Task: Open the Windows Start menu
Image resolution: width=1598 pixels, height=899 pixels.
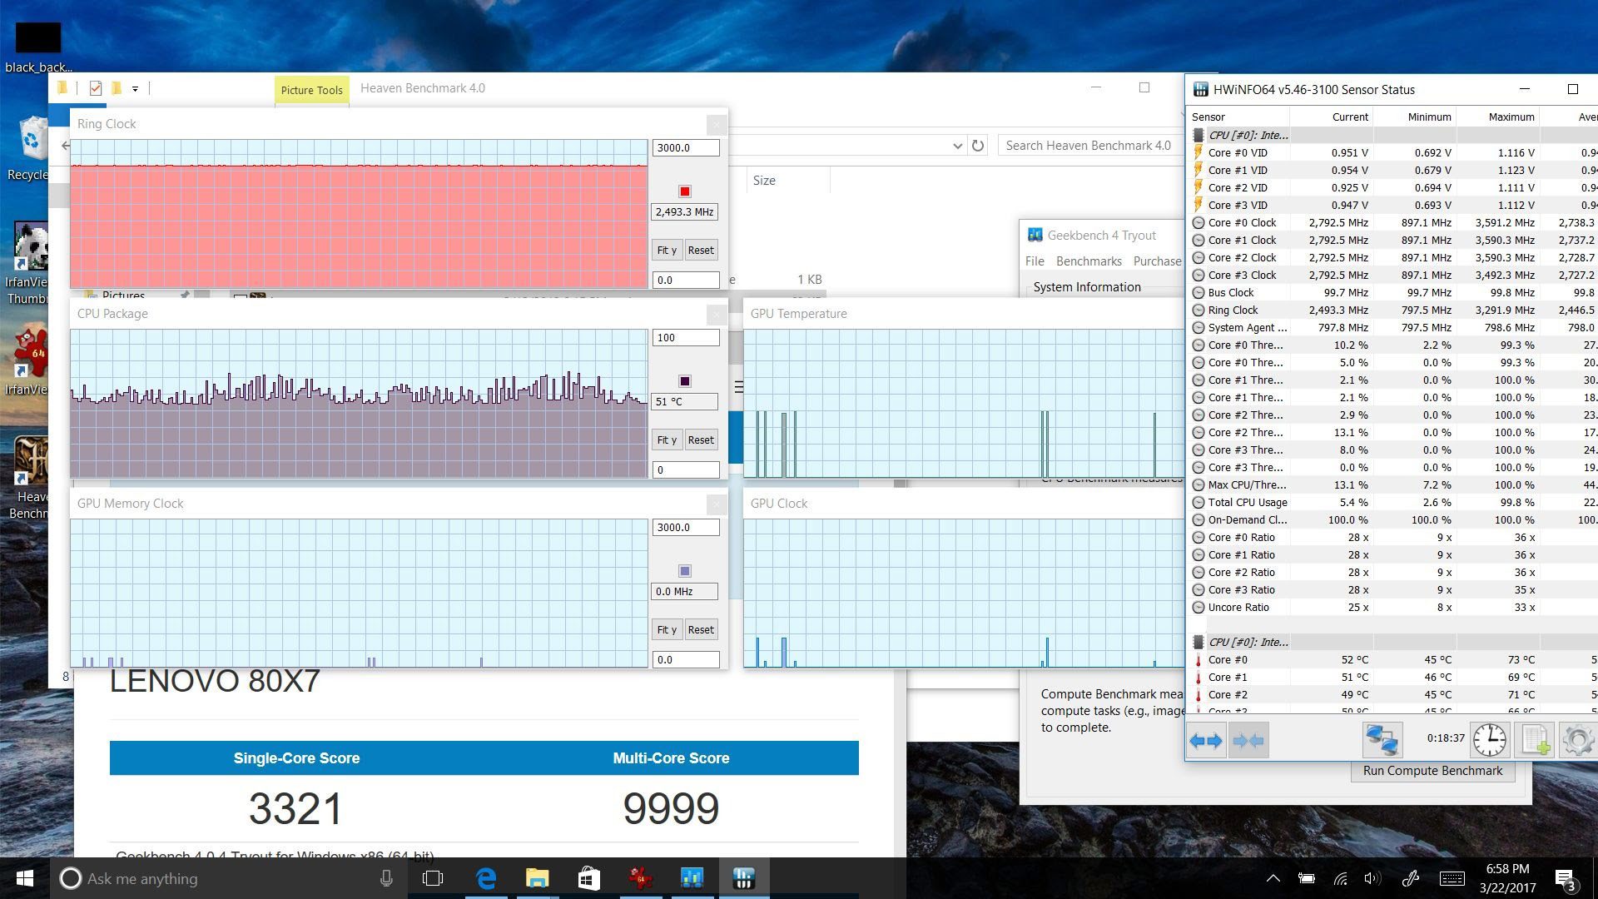Action: [25, 878]
